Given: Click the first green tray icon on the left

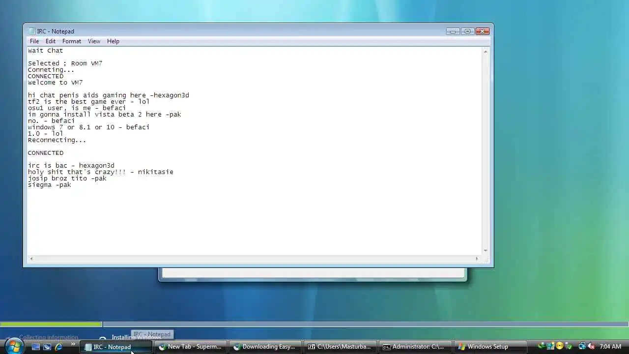Looking at the screenshot, I should (x=542, y=346).
